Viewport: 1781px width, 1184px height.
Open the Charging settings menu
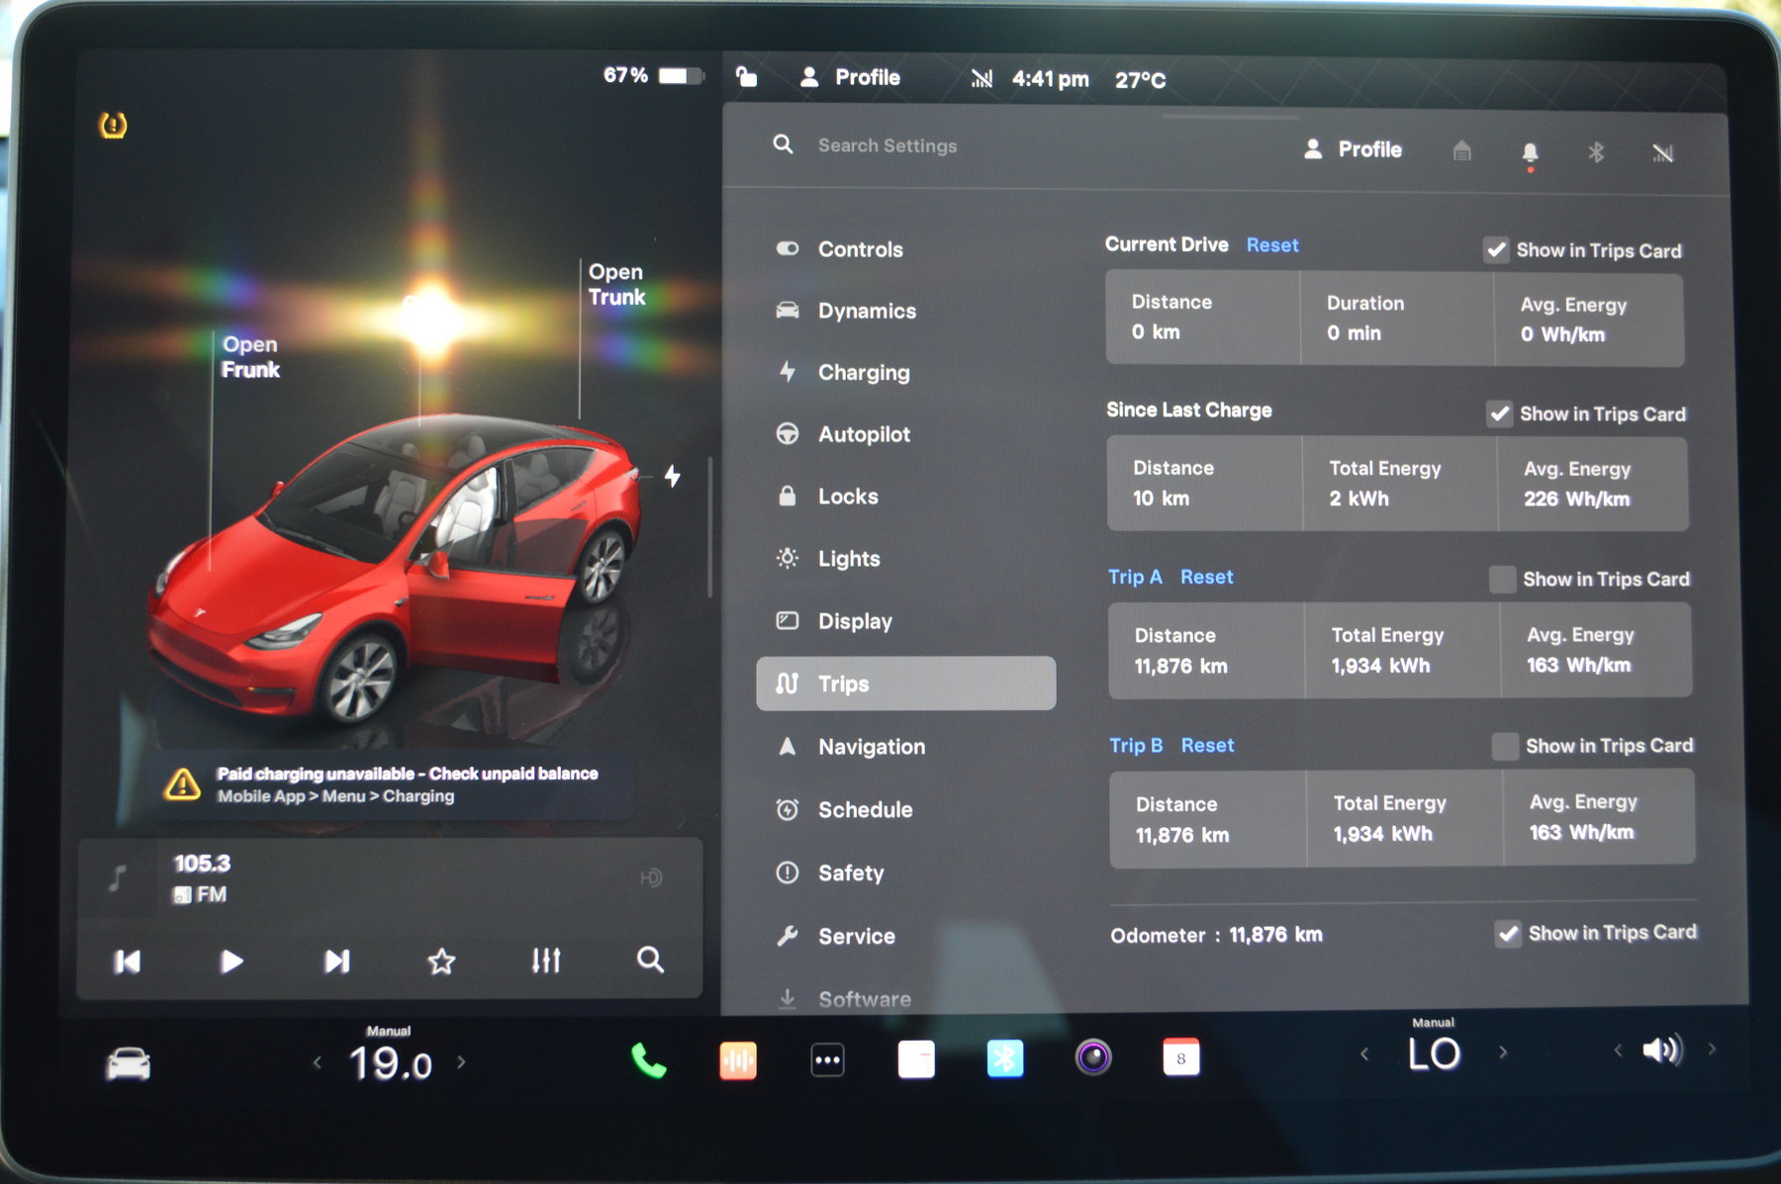click(863, 373)
